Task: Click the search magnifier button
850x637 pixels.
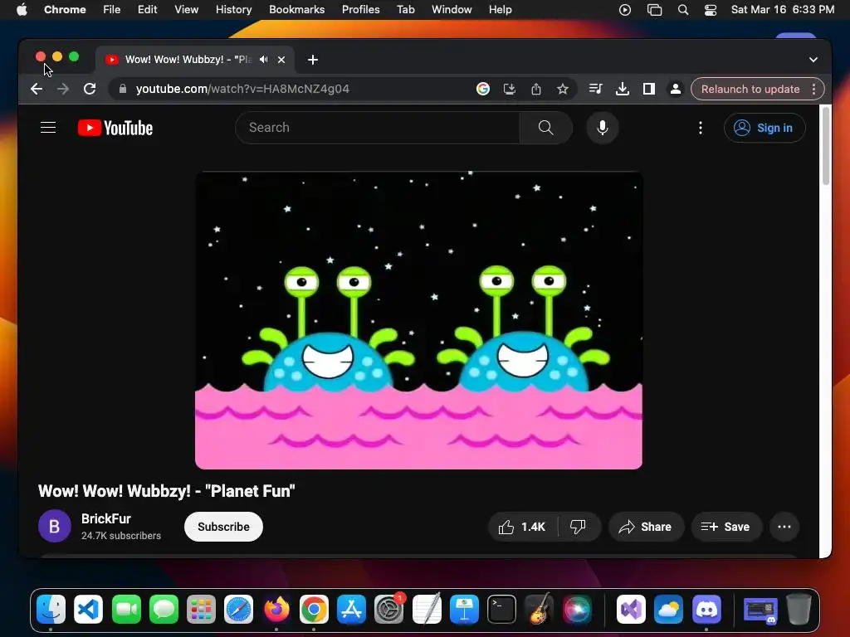Action: pyautogui.click(x=546, y=128)
